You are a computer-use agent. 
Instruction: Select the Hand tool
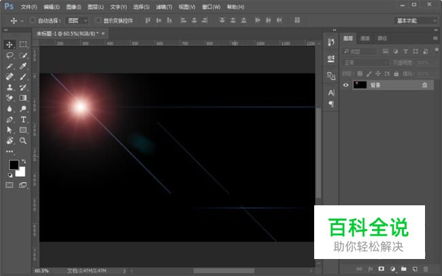pos(10,141)
